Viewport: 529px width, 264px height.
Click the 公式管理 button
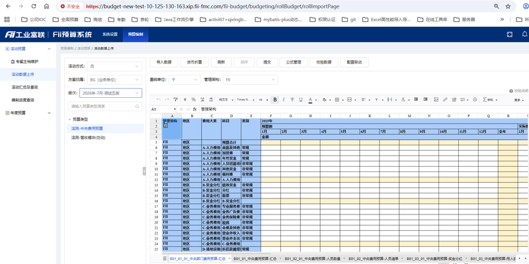(294, 62)
